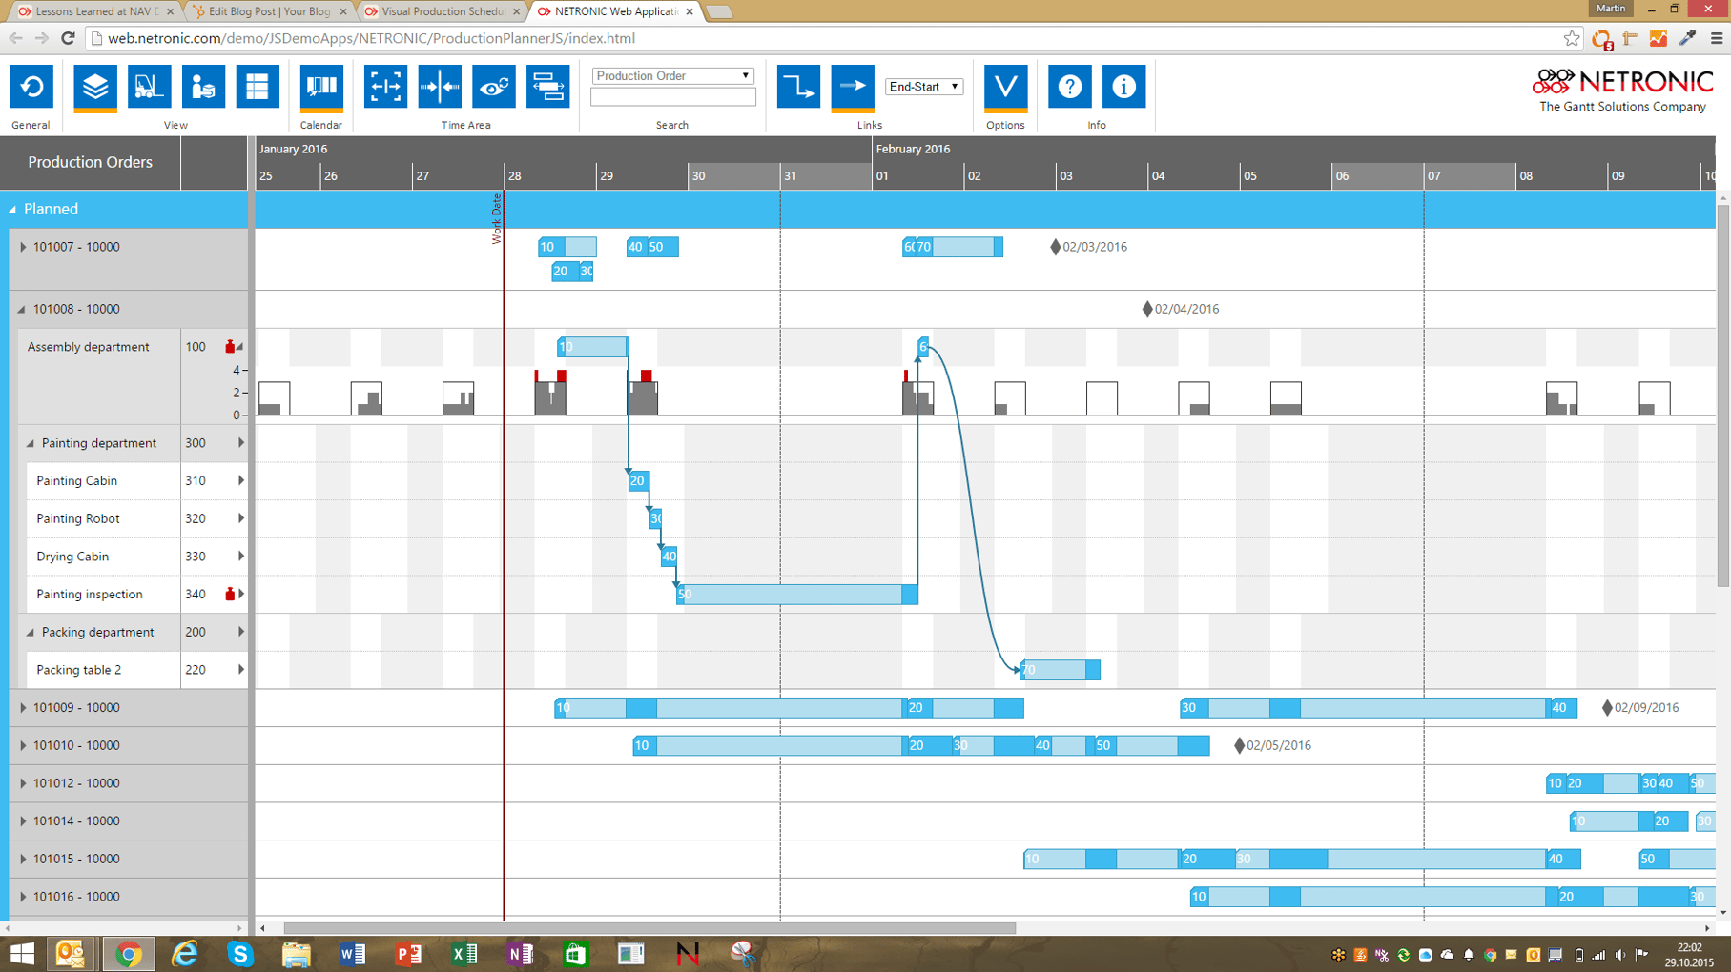Click the red overload icon in Assembly department
The width and height of the screenshot is (1731, 972).
tap(230, 347)
